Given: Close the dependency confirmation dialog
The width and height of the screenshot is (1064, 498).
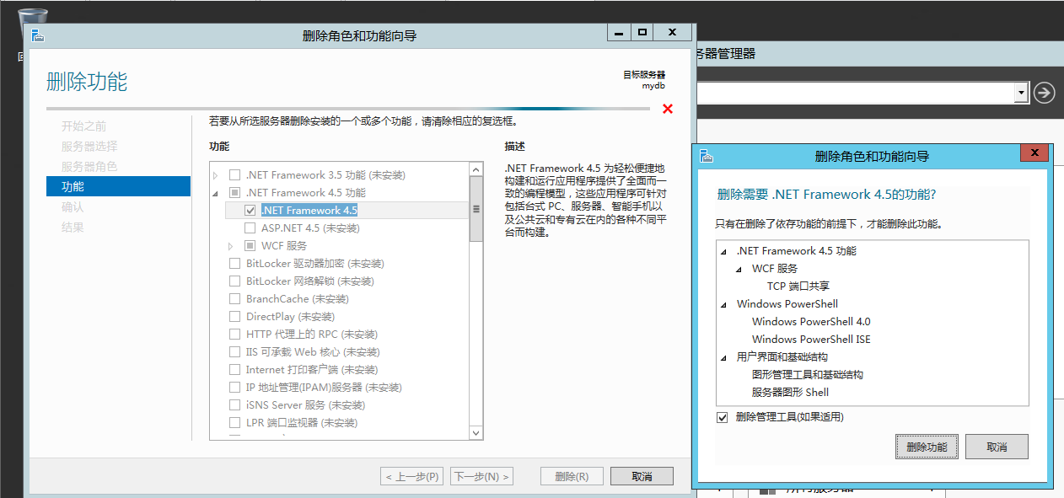Looking at the screenshot, I should [x=1034, y=153].
